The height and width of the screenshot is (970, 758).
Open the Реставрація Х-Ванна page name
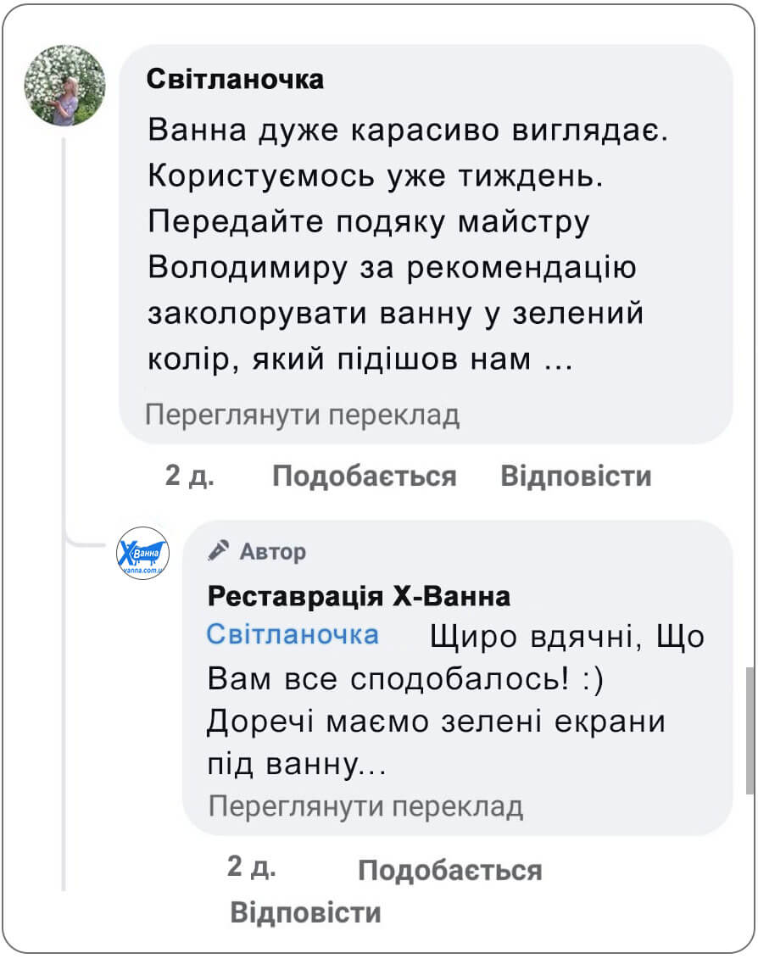[x=359, y=596]
